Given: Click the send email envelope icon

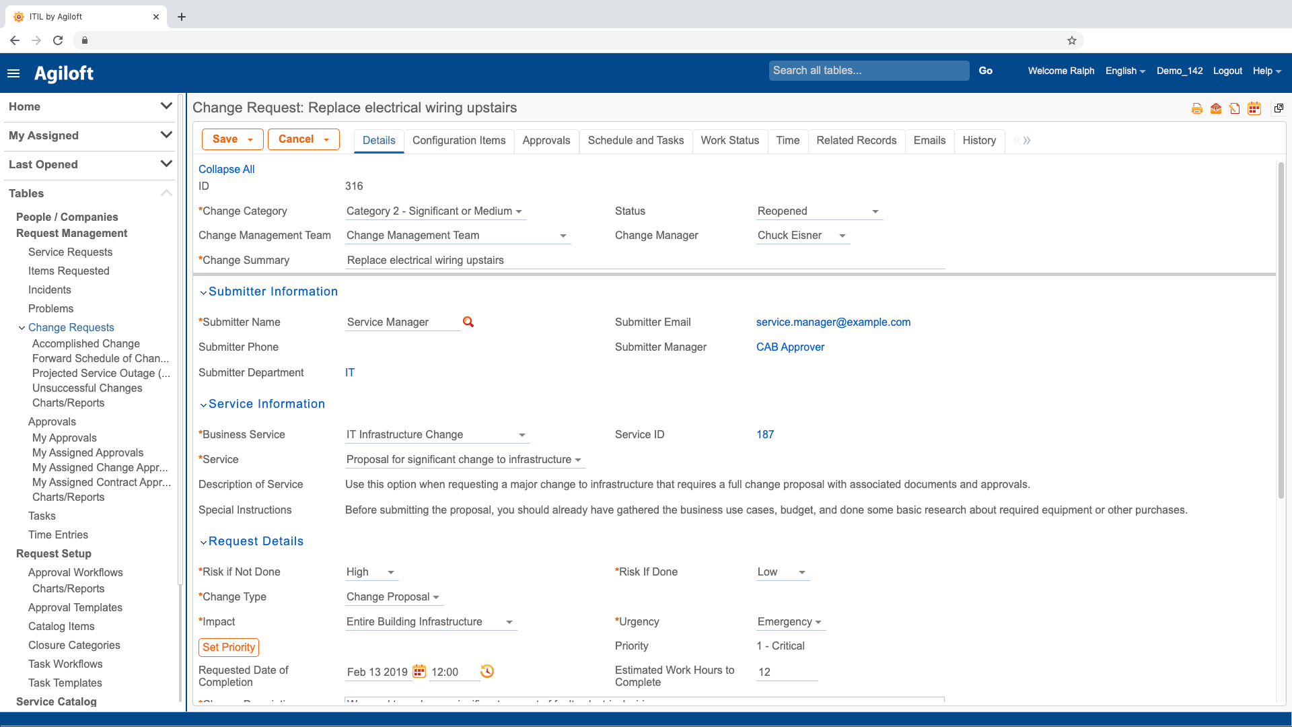Looking at the screenshot, I should pos(1215,108).
